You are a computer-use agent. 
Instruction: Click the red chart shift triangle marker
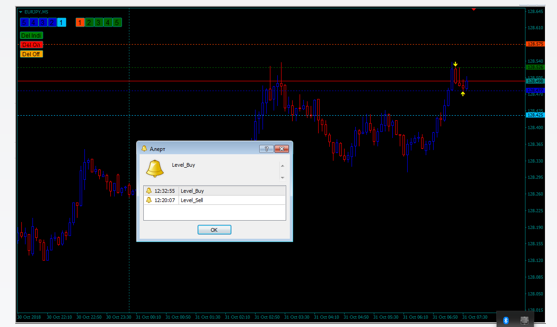[474, 9]
